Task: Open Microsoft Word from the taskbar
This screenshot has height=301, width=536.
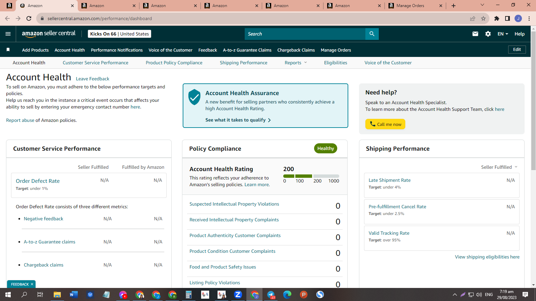Action: pos(73,295)
